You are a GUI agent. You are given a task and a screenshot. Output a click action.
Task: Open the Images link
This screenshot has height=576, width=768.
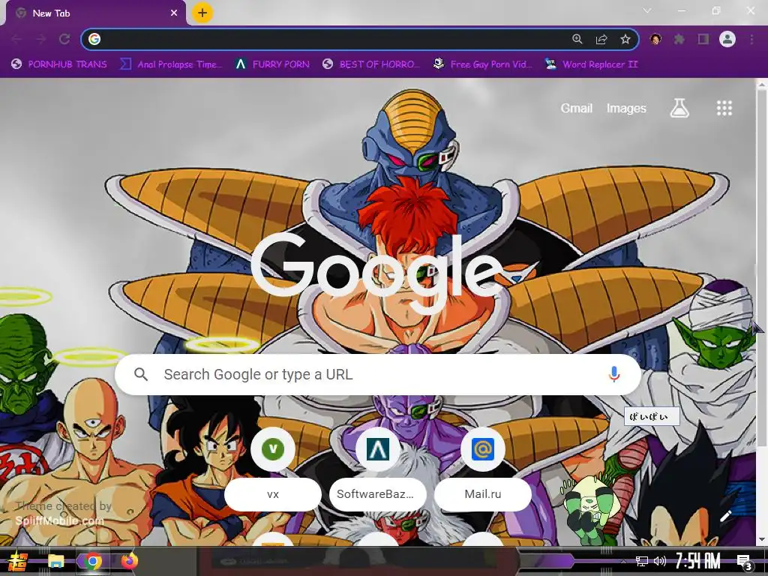(626, 108)
